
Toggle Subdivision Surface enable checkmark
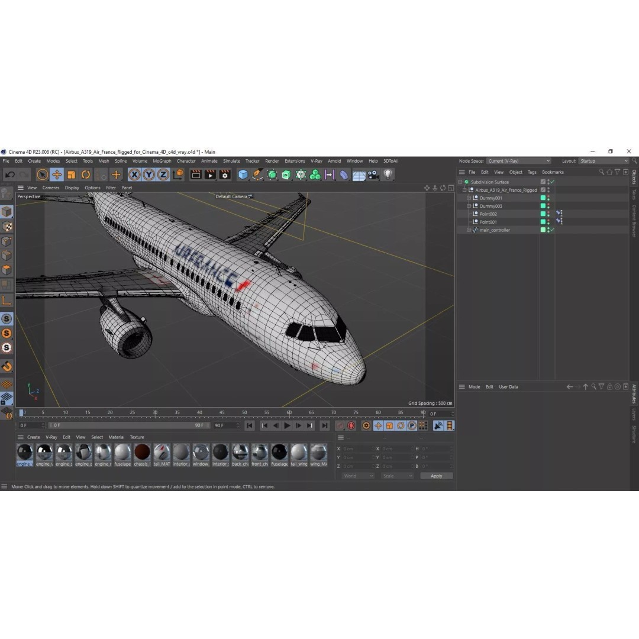coord(552,182)
